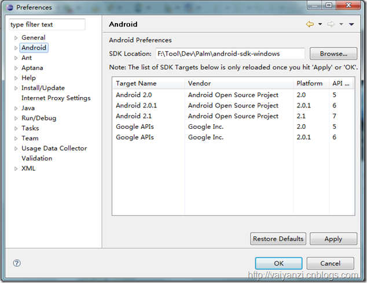Select General in the preferences tree

tap(34, 38)
